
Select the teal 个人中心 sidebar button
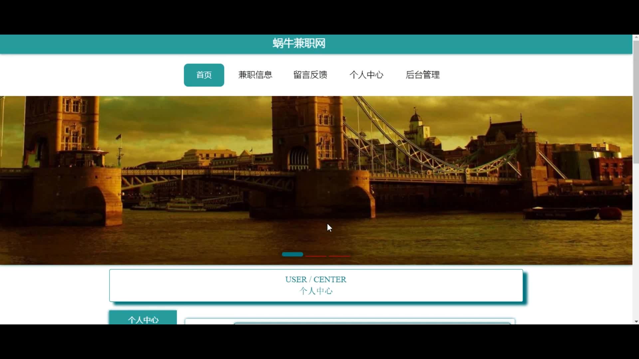tap(143, 318)
